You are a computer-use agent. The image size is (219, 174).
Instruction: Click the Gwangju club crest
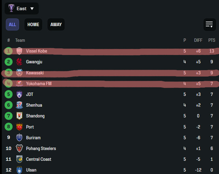[19, 62]
